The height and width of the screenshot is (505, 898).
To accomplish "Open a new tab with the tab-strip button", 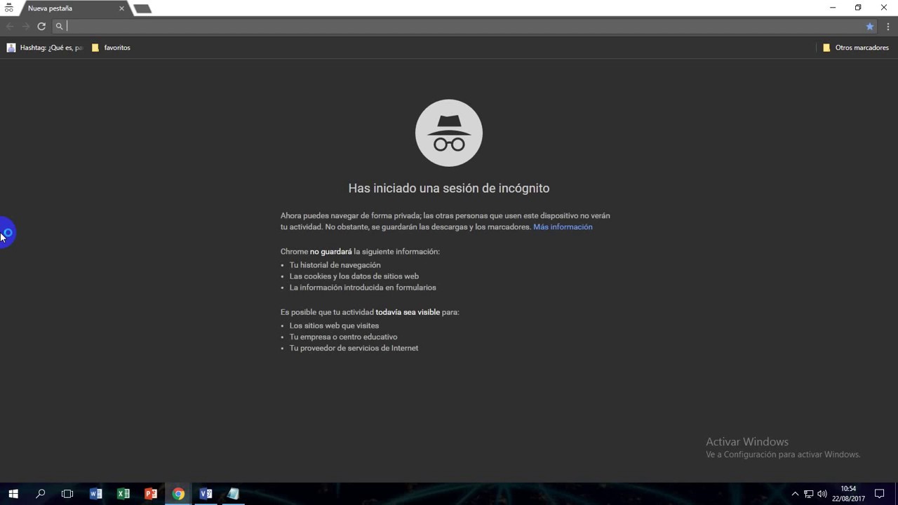I will 142,9.
